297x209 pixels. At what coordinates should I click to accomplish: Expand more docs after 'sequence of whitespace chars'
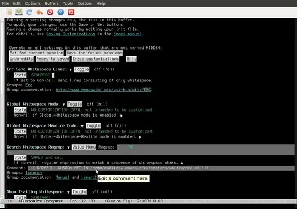(182, 163)
